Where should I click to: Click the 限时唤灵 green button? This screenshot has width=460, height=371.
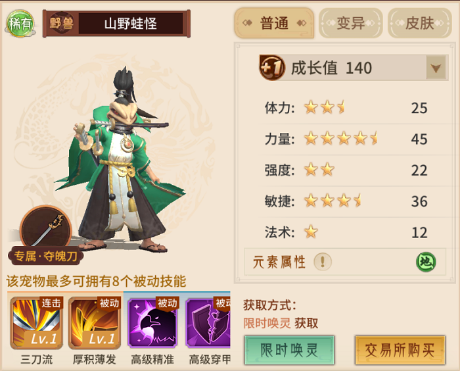[x=289, y=350]
